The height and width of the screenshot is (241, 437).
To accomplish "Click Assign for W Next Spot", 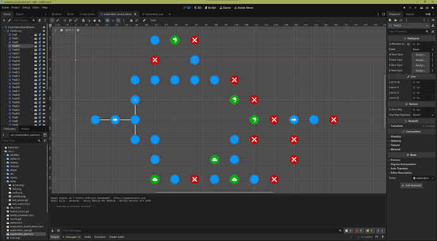I will pos(421,55).
